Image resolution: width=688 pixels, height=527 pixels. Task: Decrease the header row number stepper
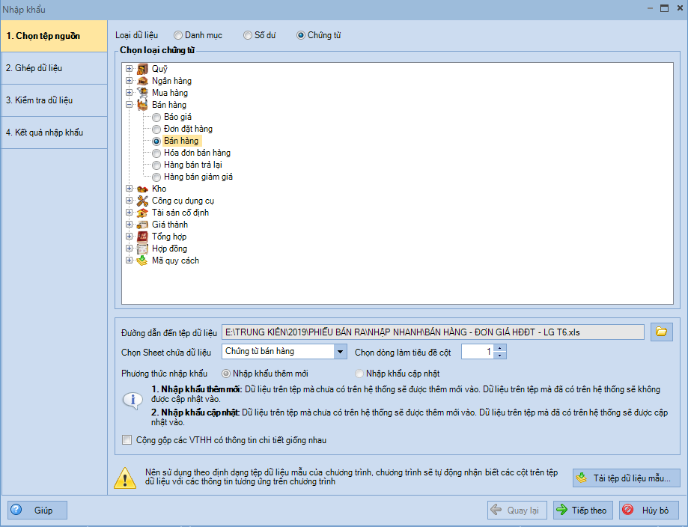500,355
